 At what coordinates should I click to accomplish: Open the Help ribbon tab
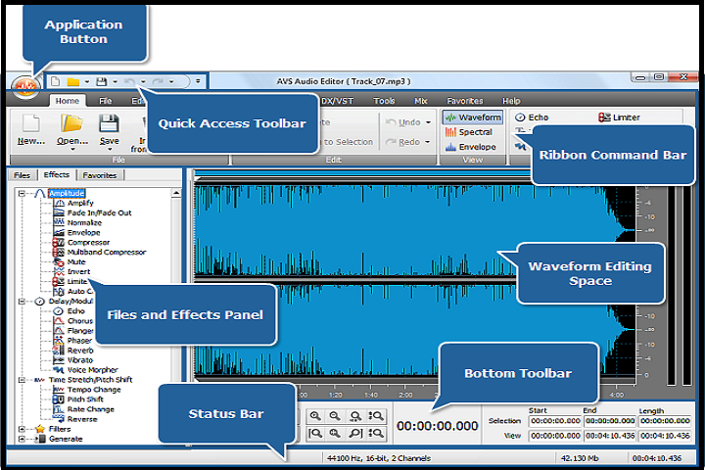(511, 101)
